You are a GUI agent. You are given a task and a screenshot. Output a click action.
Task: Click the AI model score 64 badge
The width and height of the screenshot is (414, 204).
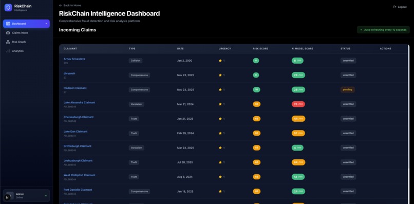point(298,162)
